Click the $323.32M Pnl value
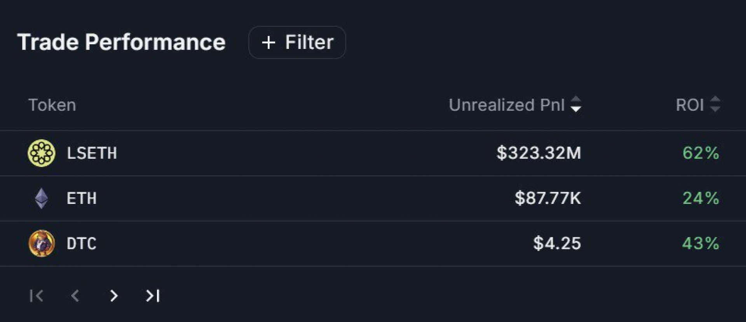Viewport: 746px width, 322px height. pos(539,153)
